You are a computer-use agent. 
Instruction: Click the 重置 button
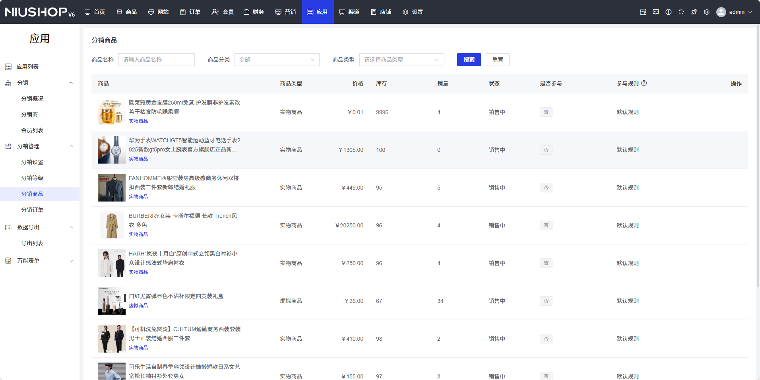(497, 60)
